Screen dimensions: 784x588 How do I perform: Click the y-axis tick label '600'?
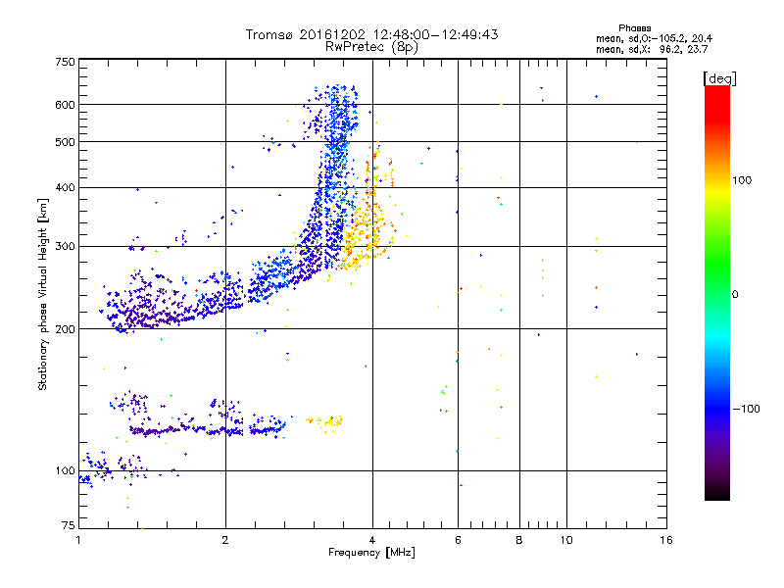click(65, 105)
